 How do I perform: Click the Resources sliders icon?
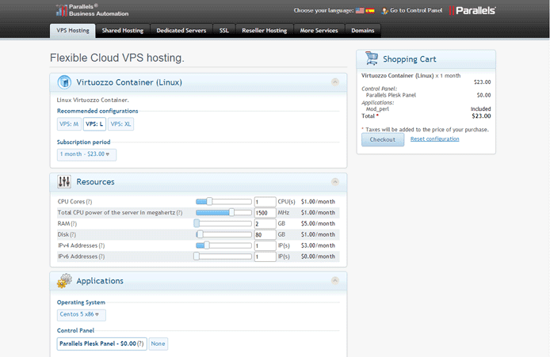point(64,181)
